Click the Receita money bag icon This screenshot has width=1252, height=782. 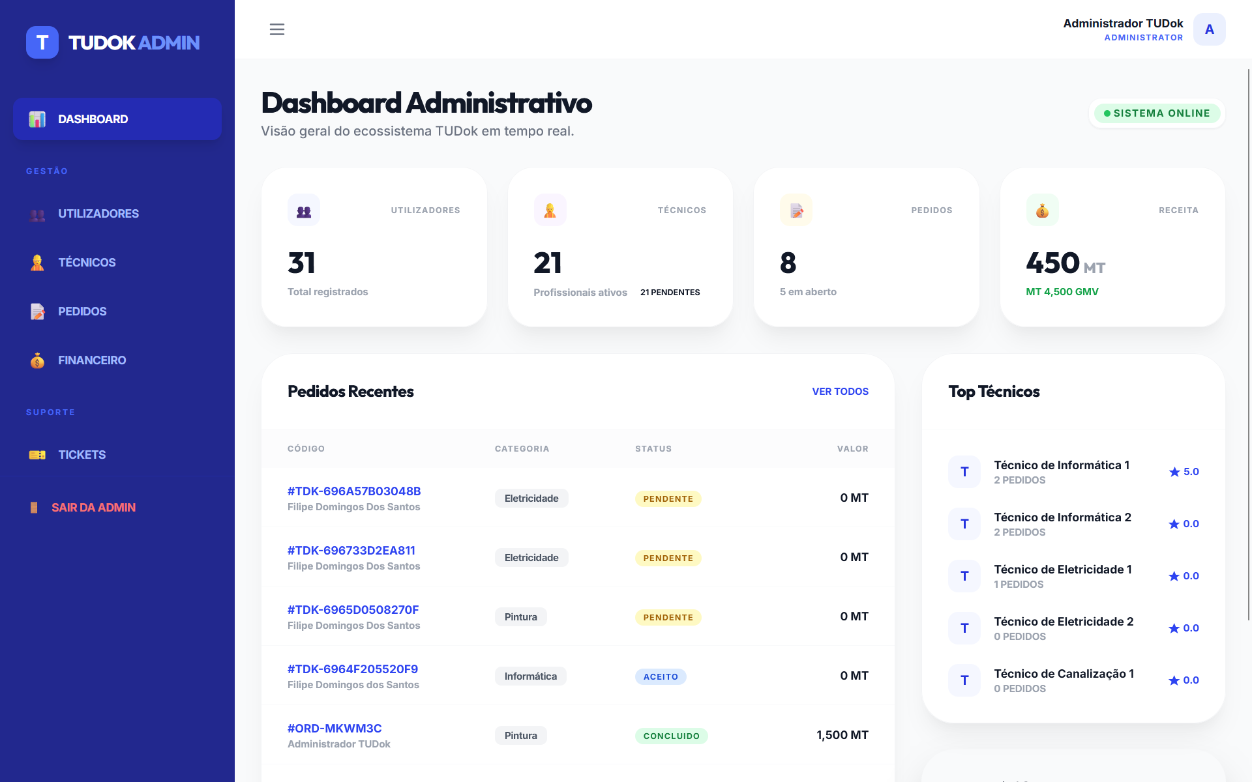click(x=1042, y=210)
